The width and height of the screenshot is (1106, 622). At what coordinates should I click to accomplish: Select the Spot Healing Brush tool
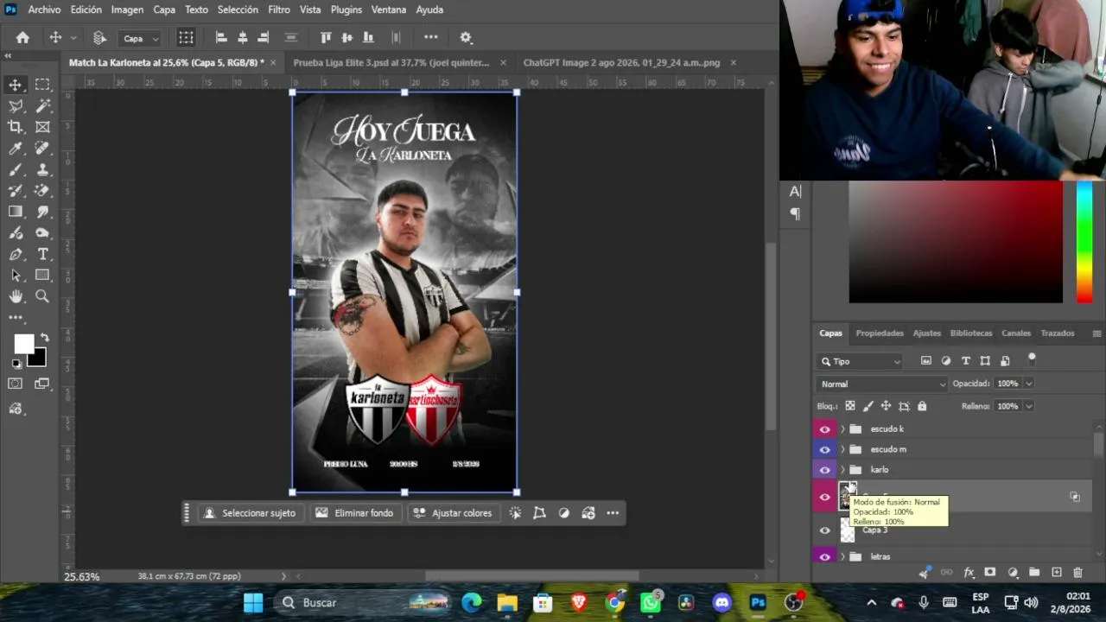point(42,149)
